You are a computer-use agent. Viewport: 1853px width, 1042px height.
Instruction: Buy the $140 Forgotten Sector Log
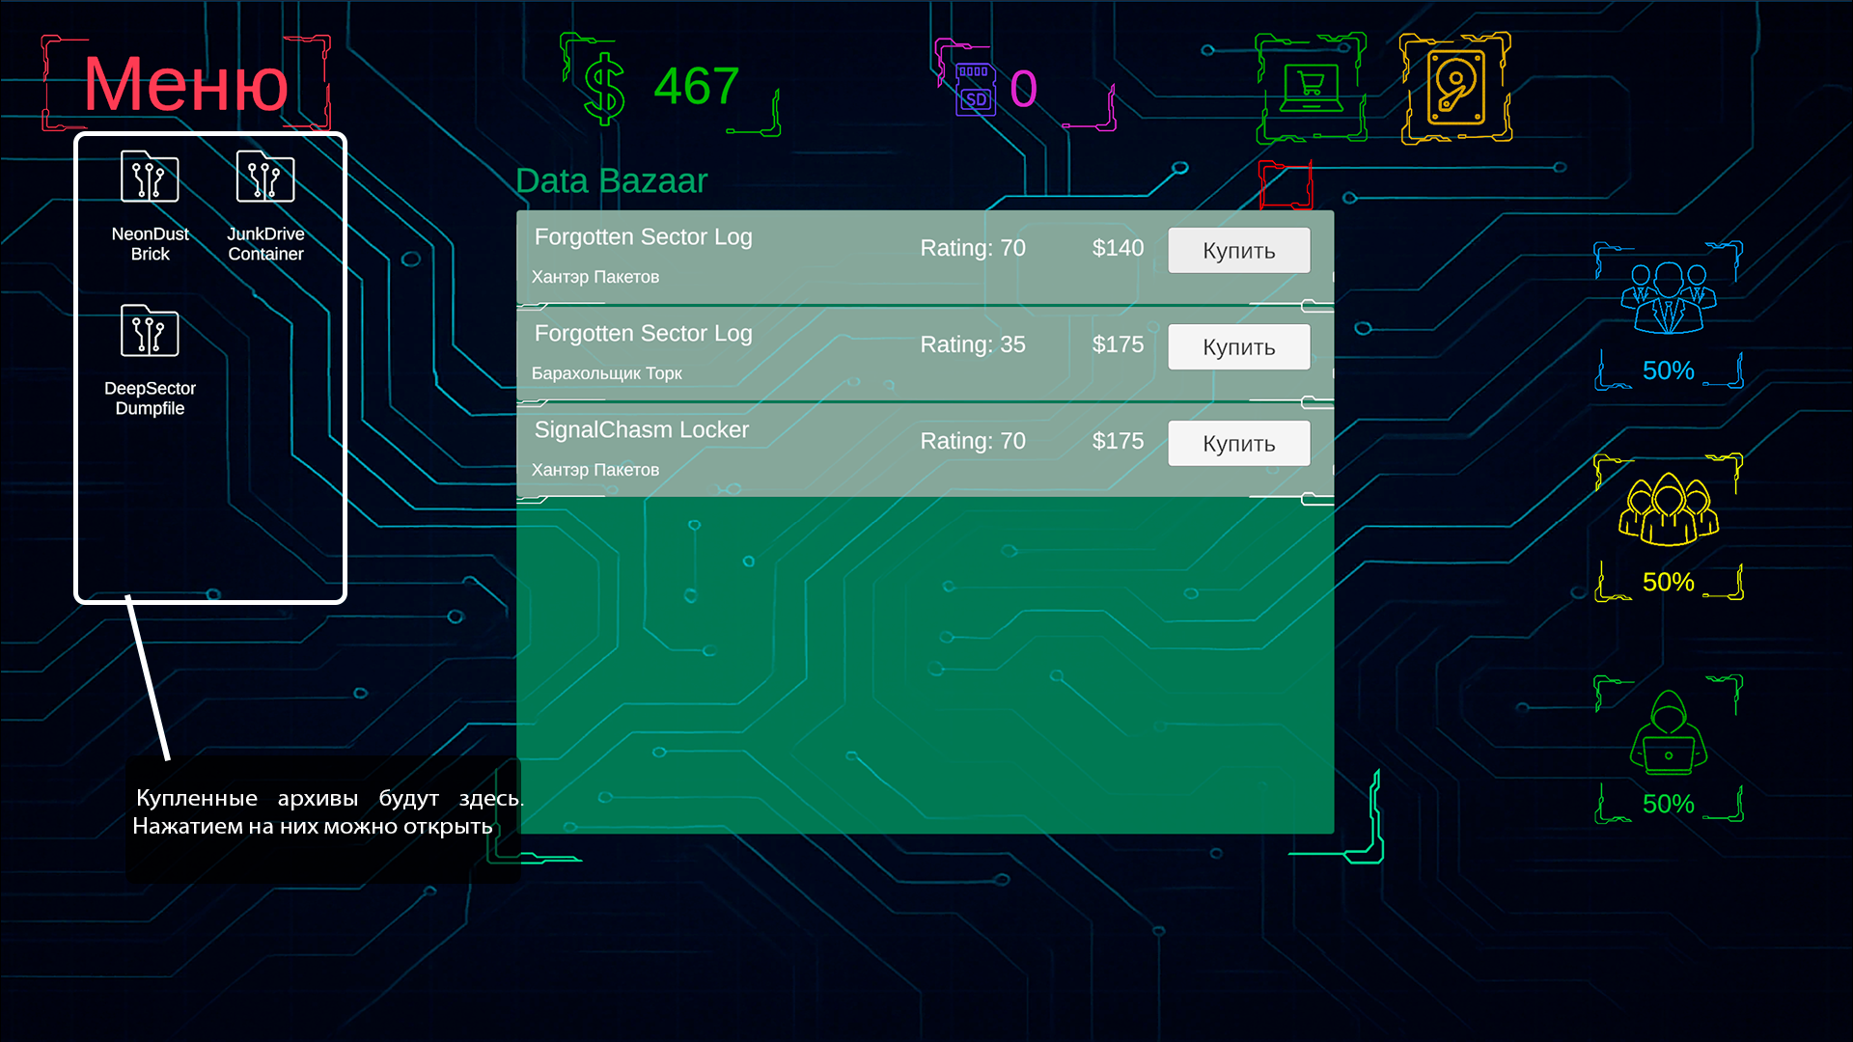coord(1238,251)
